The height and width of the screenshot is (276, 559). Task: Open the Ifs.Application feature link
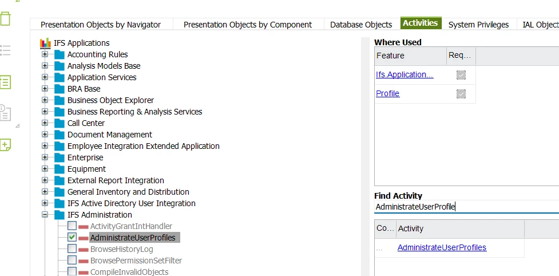[405, 75]
